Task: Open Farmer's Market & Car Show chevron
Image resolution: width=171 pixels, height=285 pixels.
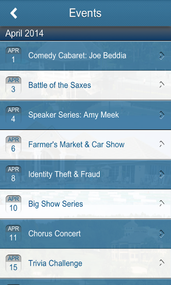Action: tap(162, 144)
